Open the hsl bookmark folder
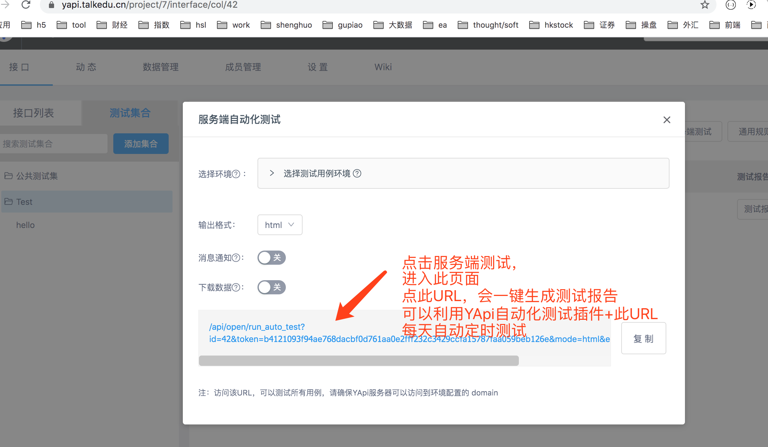The image size is (768, 447). point(193,25)
